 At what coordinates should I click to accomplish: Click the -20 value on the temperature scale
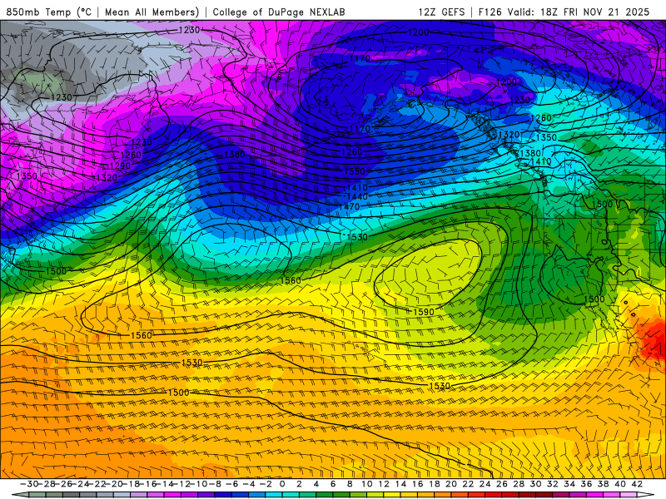pyautogui.click(x=114, y=484)
